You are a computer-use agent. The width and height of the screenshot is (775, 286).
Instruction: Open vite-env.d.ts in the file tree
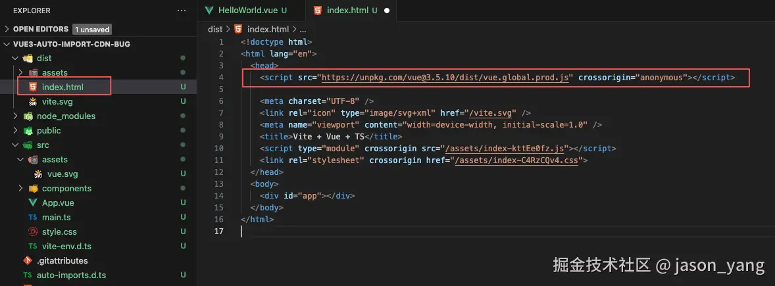(66, 246)
